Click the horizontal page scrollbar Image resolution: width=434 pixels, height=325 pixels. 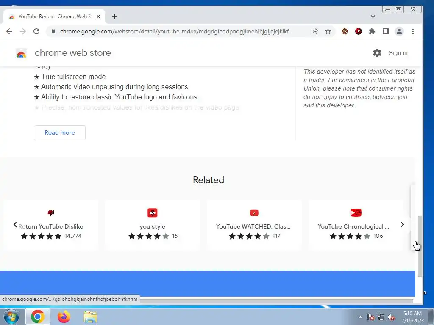(x=277, y=301)
